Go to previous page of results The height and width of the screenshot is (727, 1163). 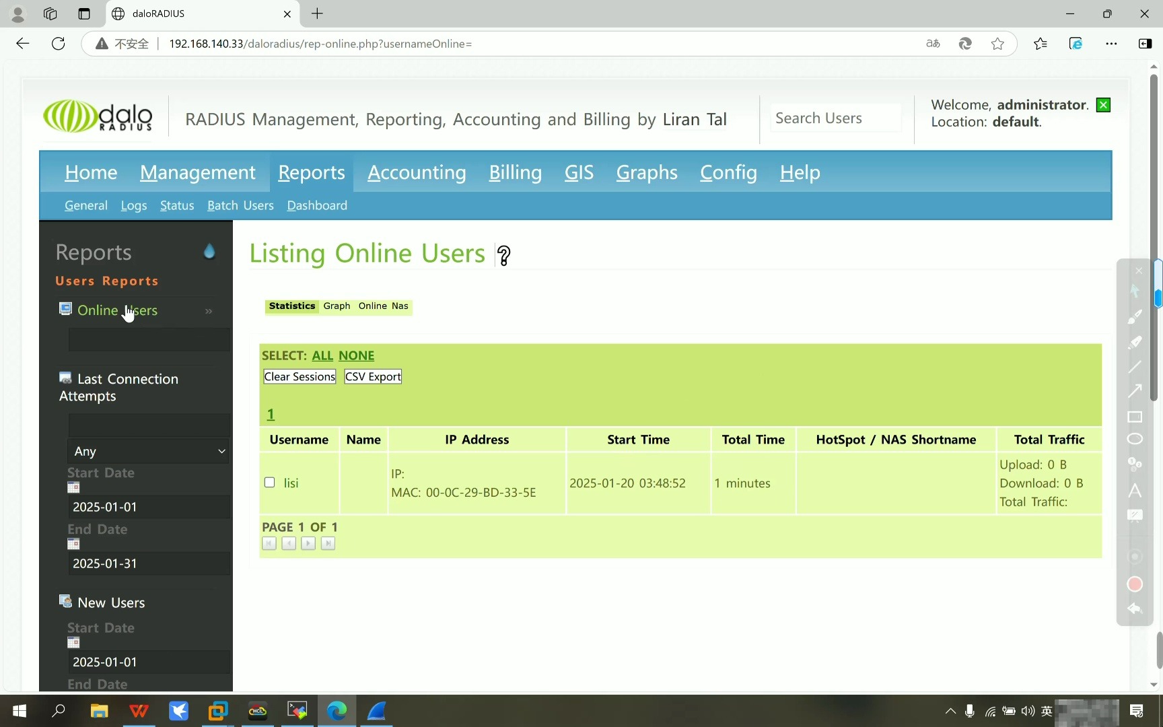289,543
